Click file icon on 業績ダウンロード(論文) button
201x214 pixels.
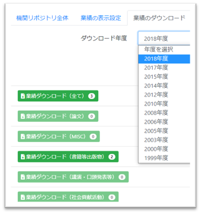[x=23, y=116]
